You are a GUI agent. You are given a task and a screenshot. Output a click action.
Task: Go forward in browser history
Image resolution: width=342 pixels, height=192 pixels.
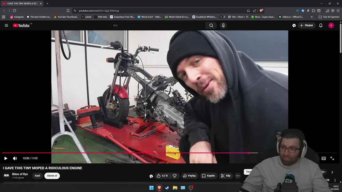tap(9, 11)
